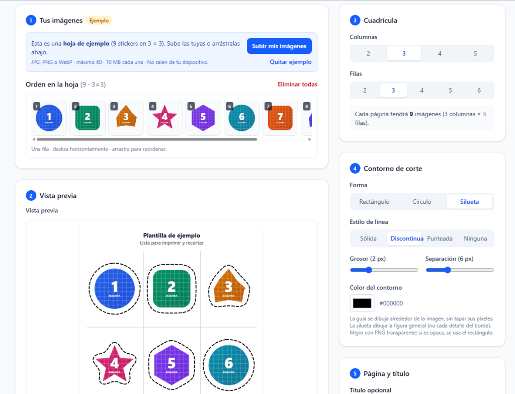This screenshot has width=515, height=394.
Task: Select the orange square sticker 7 thumbnail
Action: [280, 118]
